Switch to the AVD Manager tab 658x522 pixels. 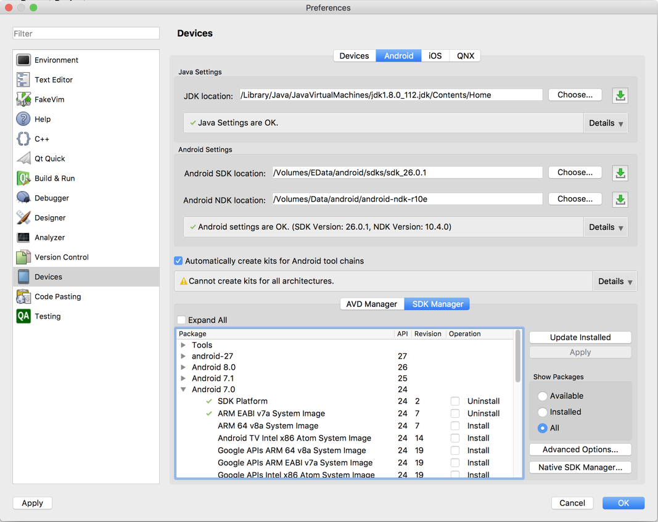coord(371,304)
